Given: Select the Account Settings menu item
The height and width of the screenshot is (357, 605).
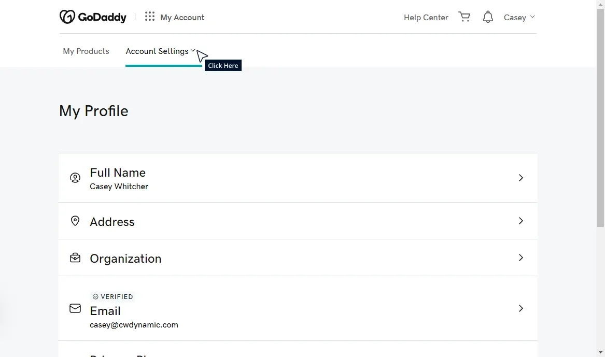Looking at the screenshot, I should click(x=157, y=51).
